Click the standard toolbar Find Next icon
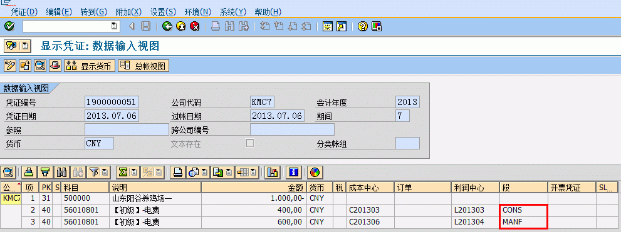621x232 pixels. [x=243, y=26]
